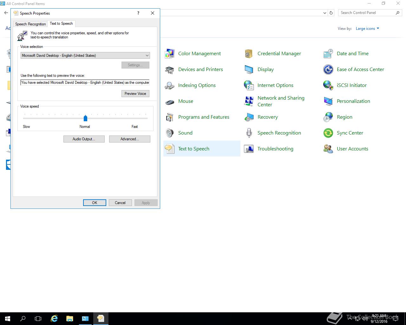This screenshot has height=325, width=406.
Task: Open the Text to Speech icon
Action: click(170, 149)
